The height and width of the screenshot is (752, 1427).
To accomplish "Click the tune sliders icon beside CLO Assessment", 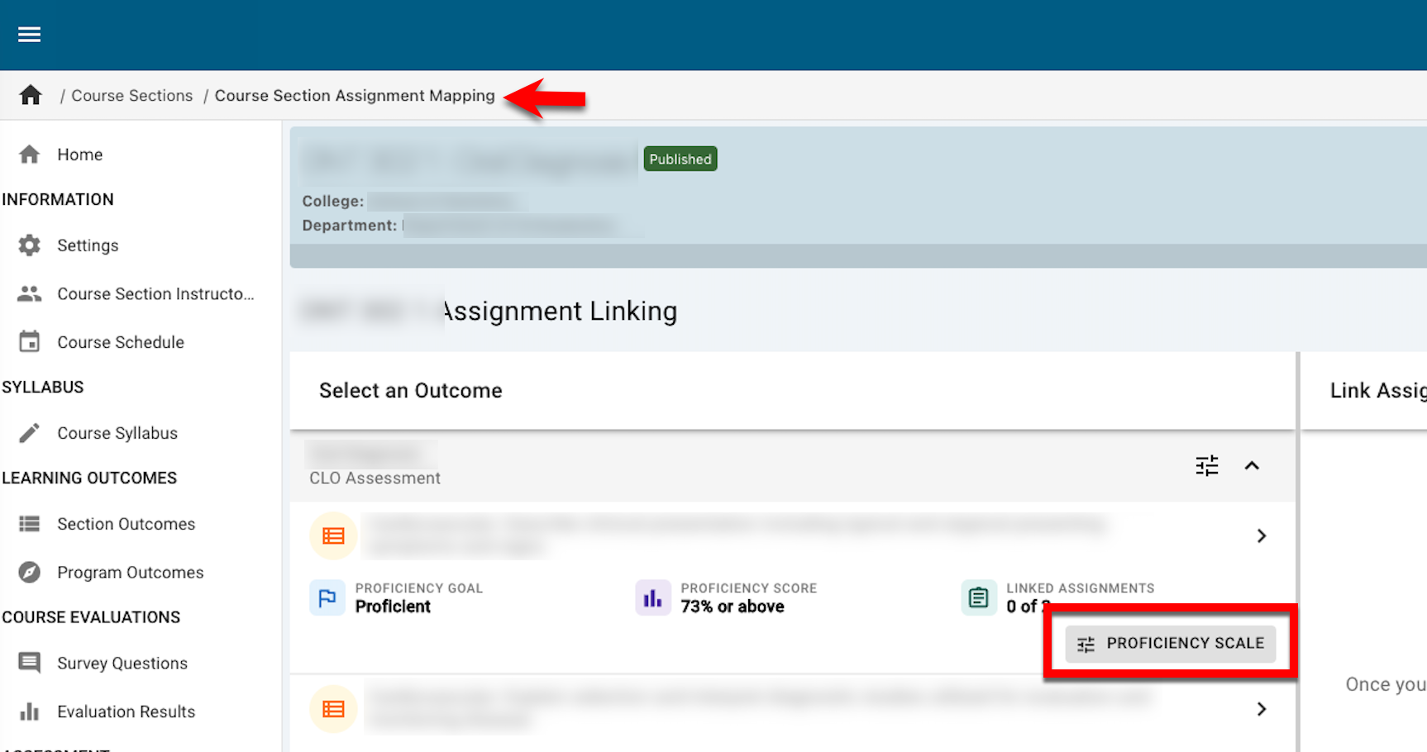I will pyautogui.click(x=1206, y=466).
